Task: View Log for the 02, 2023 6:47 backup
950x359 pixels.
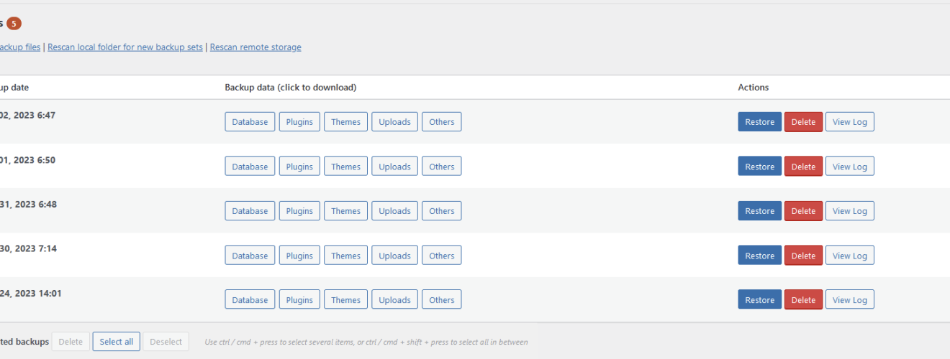Action: coord(849,122)
